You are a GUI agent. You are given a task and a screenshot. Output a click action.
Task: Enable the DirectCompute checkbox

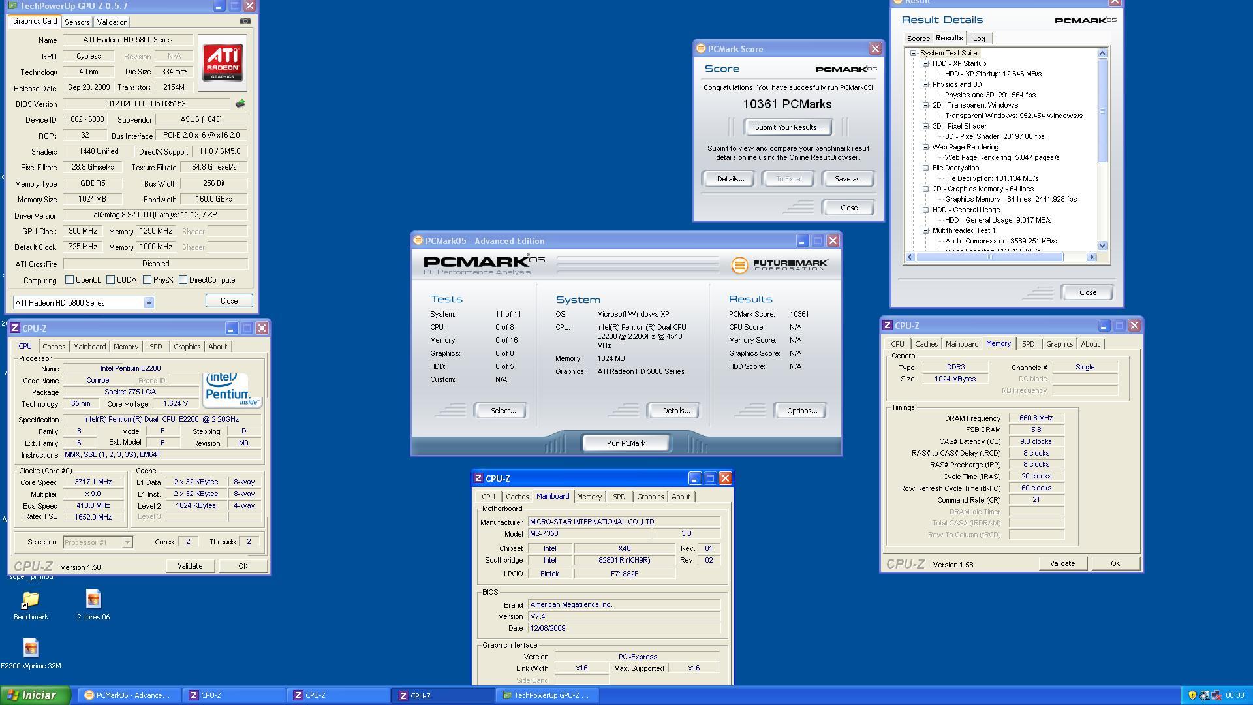(x=183, y=280)
